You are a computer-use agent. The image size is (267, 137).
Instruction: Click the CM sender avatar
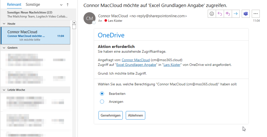tap(89, 18)
